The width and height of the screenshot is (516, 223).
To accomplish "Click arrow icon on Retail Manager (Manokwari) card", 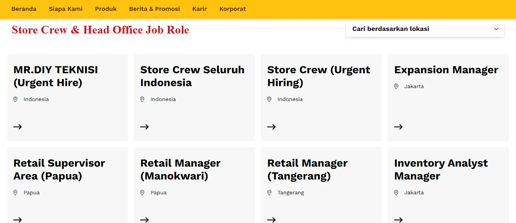I will coord(144,220).
